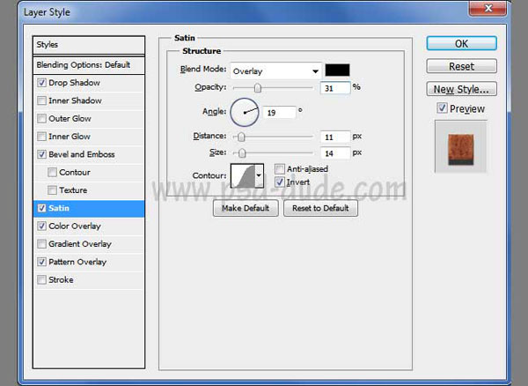Open the Blend Mode Overlay dropdown

[275, 71]
